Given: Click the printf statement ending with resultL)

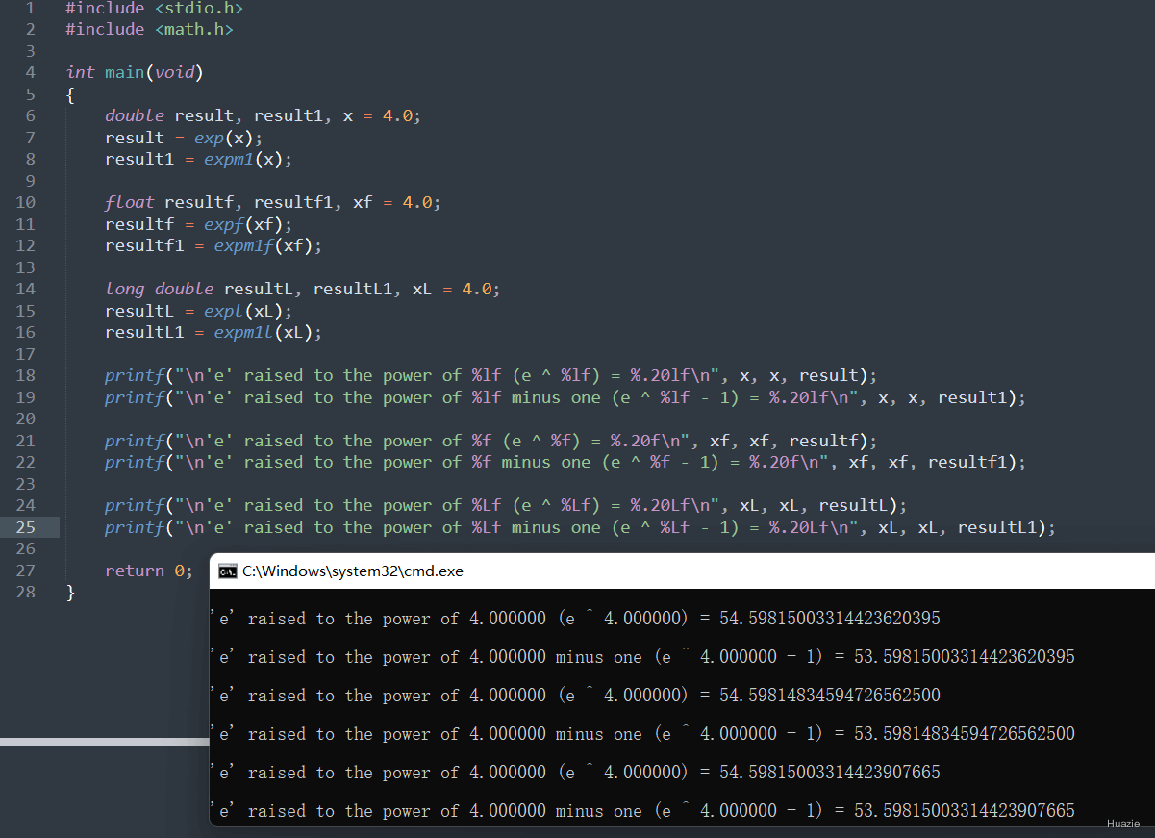Looking at the screenshot, I should point(506,505).
